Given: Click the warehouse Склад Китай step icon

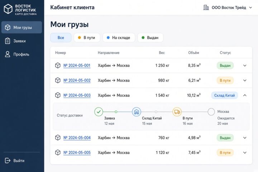Looking at the screenshot, I should tap(137, 112).
